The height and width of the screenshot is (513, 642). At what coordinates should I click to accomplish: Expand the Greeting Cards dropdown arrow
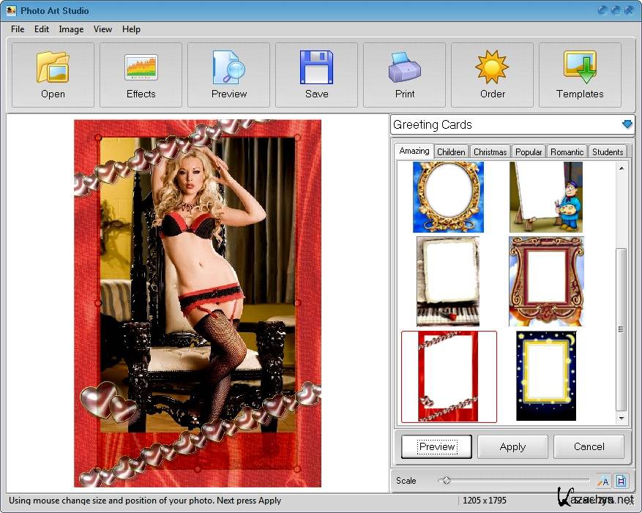[x=627, y=124]
